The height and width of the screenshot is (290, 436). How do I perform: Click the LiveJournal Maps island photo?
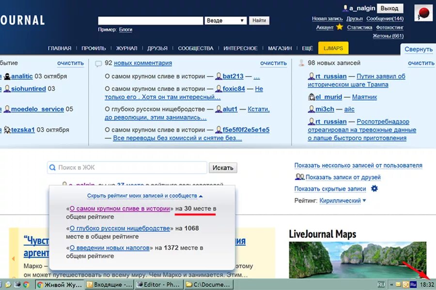click(x=358, y=260)
